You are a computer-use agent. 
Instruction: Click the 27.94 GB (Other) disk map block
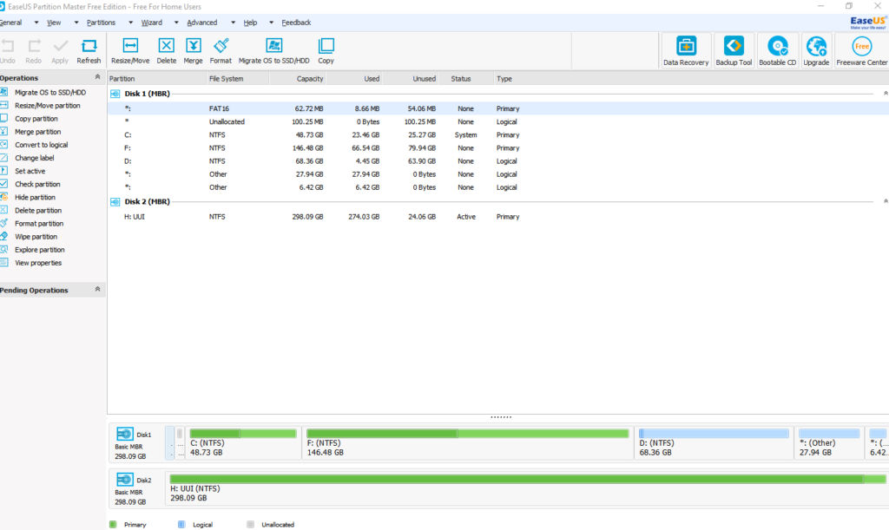[x=829, y=442]
